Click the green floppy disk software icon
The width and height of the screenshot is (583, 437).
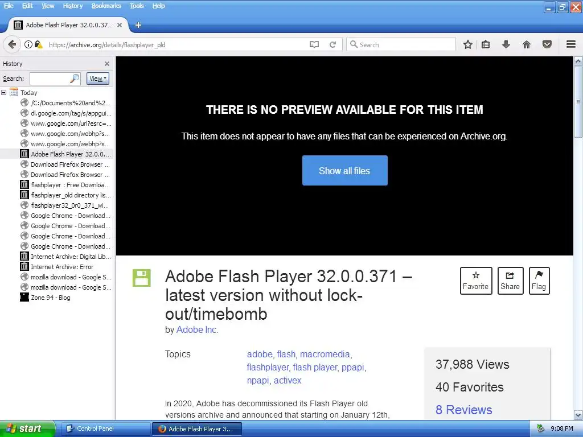[x=142, y=278]
